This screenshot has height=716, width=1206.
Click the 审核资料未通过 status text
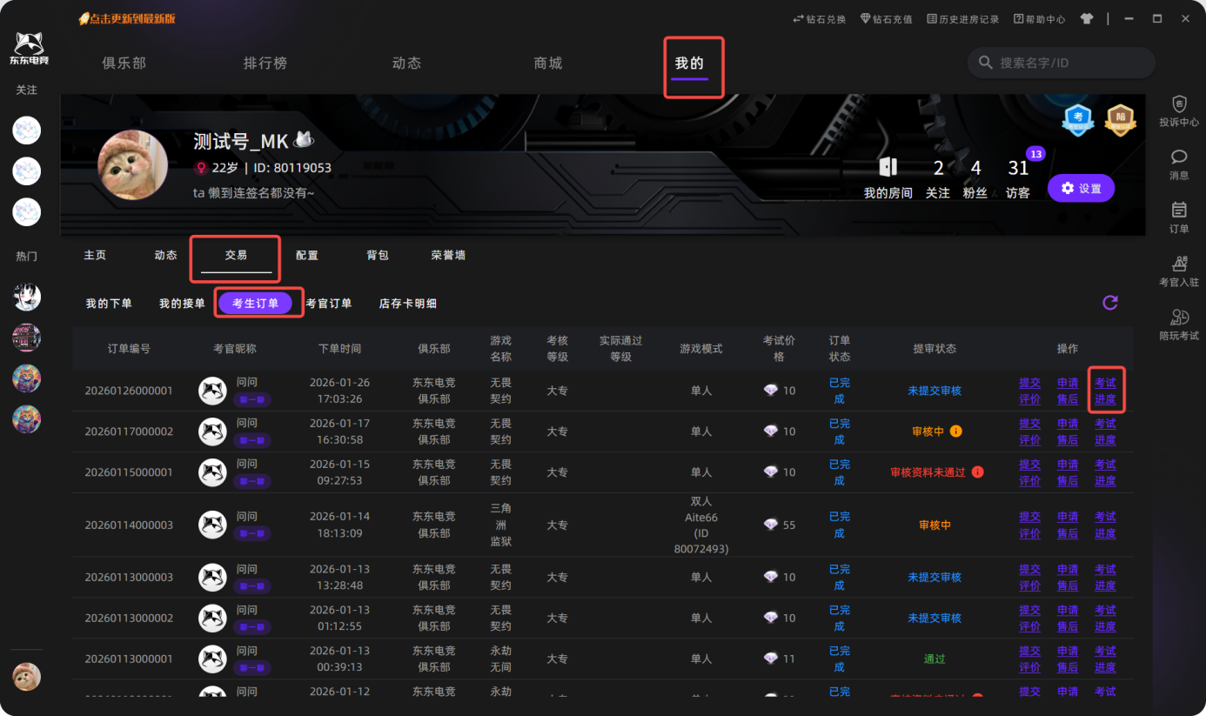[x=928, y=472]
